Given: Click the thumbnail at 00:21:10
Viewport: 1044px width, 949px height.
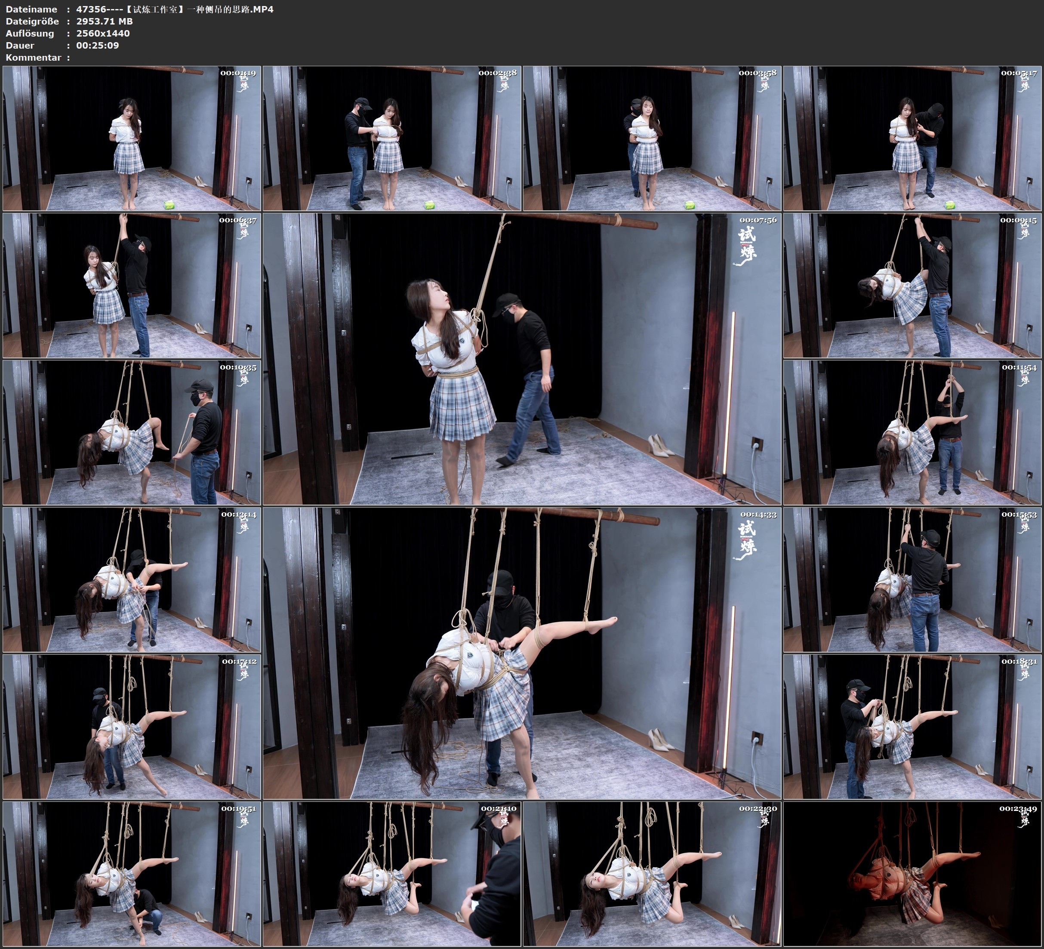Looking at the screenshot, I should coord(392,873).
